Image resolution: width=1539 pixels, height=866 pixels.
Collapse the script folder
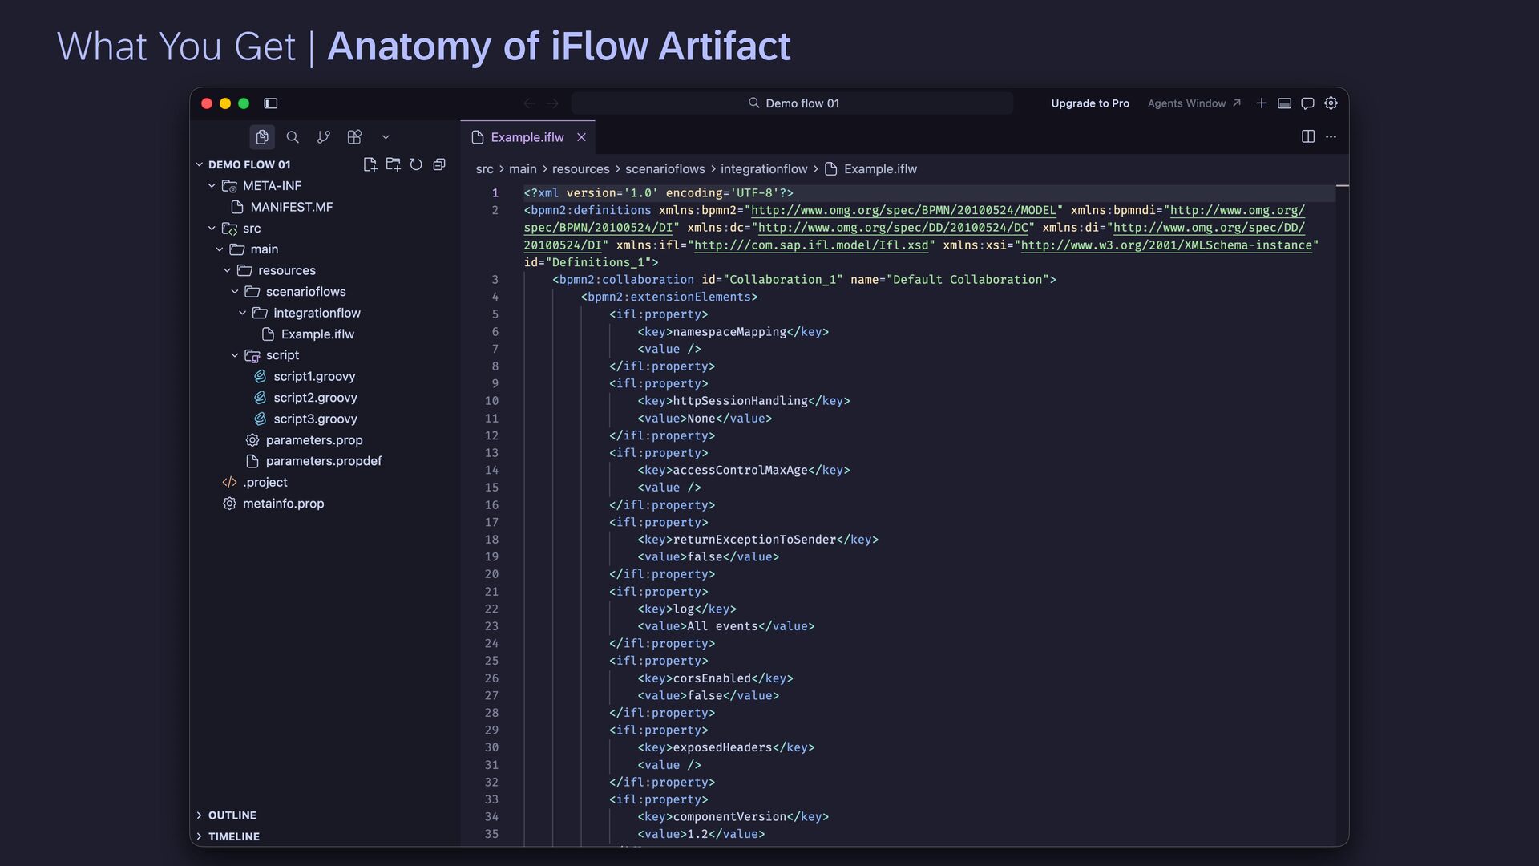click(x=235, y=355)
